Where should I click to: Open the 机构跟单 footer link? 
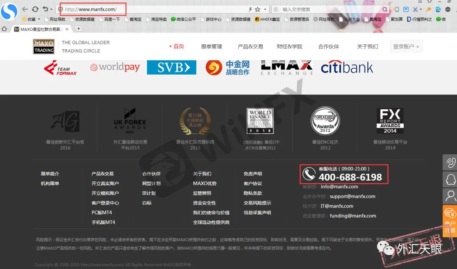click(x=50, y=183)
